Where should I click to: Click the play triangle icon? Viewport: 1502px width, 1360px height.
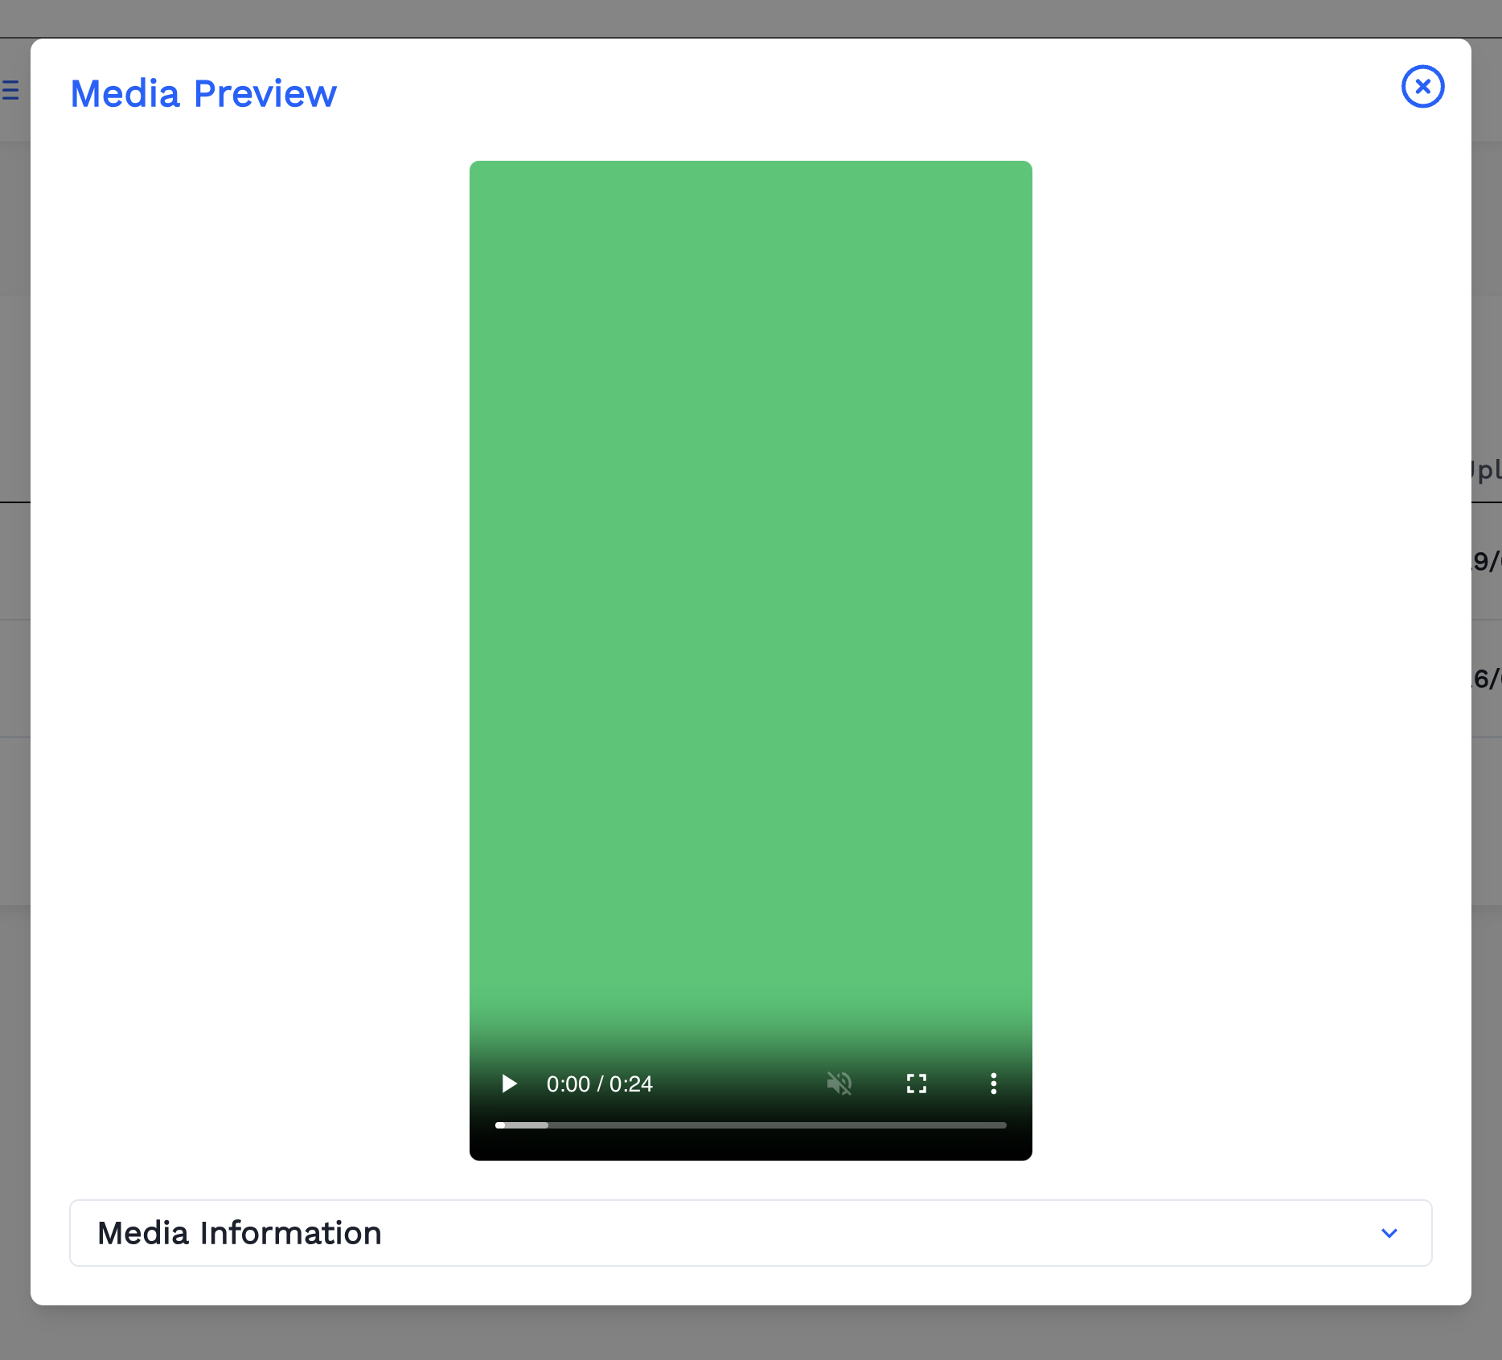point(508,1083)
